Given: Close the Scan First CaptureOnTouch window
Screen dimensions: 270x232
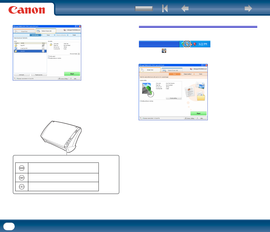Looking at the screenshot, I should click(206, 65).
